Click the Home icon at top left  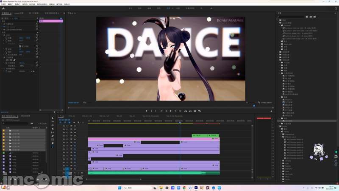(x=3, y=8)
